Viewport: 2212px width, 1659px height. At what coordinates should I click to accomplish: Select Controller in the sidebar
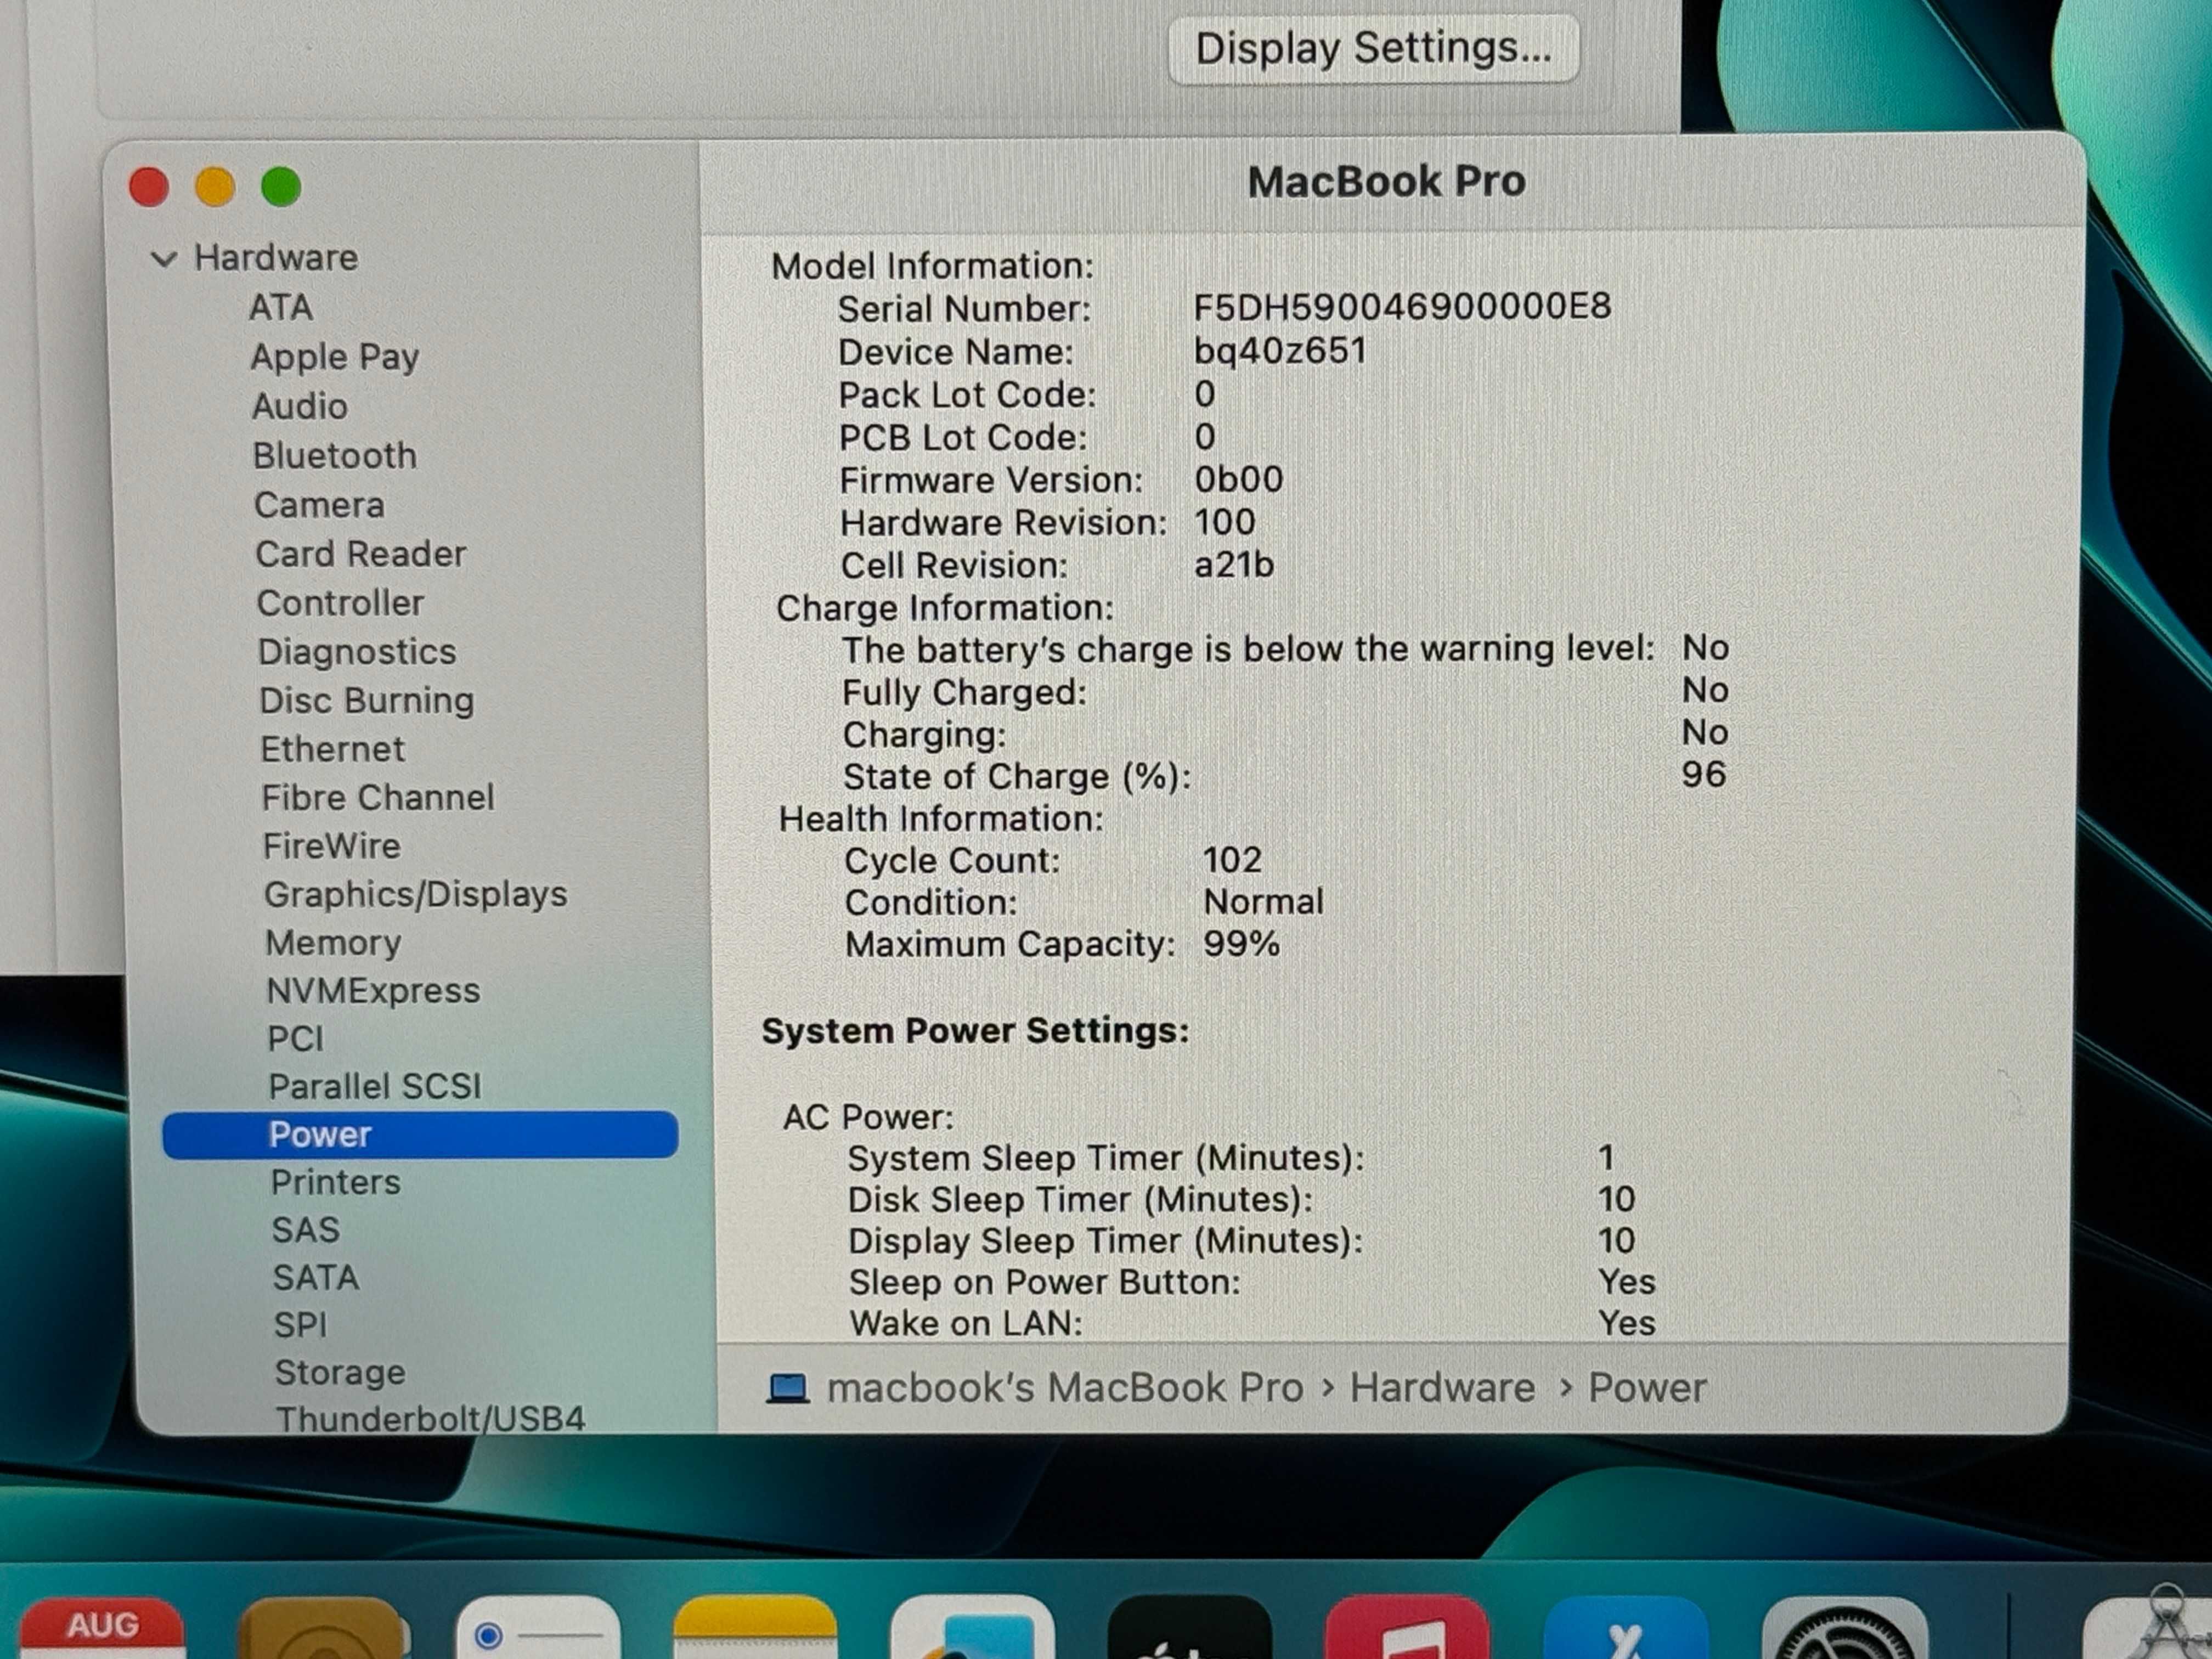[340, 603]
